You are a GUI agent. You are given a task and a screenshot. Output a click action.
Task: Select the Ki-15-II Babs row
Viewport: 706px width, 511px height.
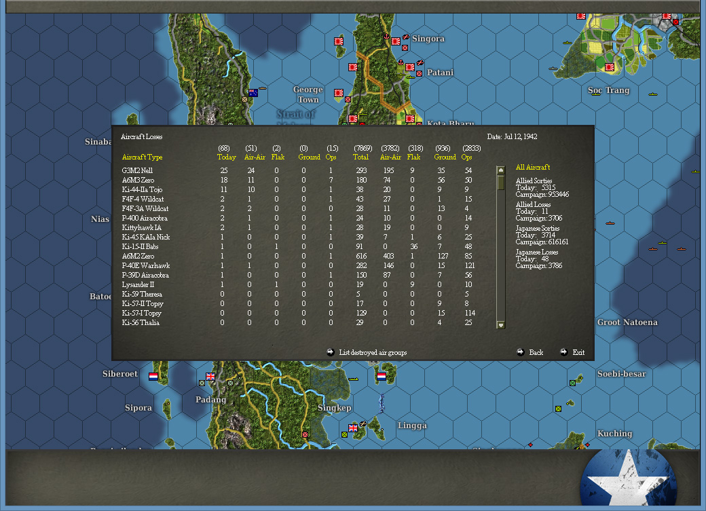point(297,246)
